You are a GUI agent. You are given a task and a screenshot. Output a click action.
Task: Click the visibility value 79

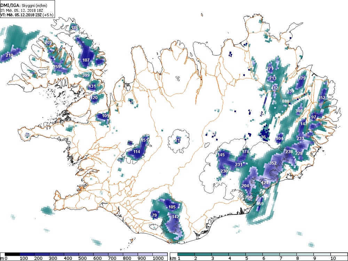tap(154, 215)
